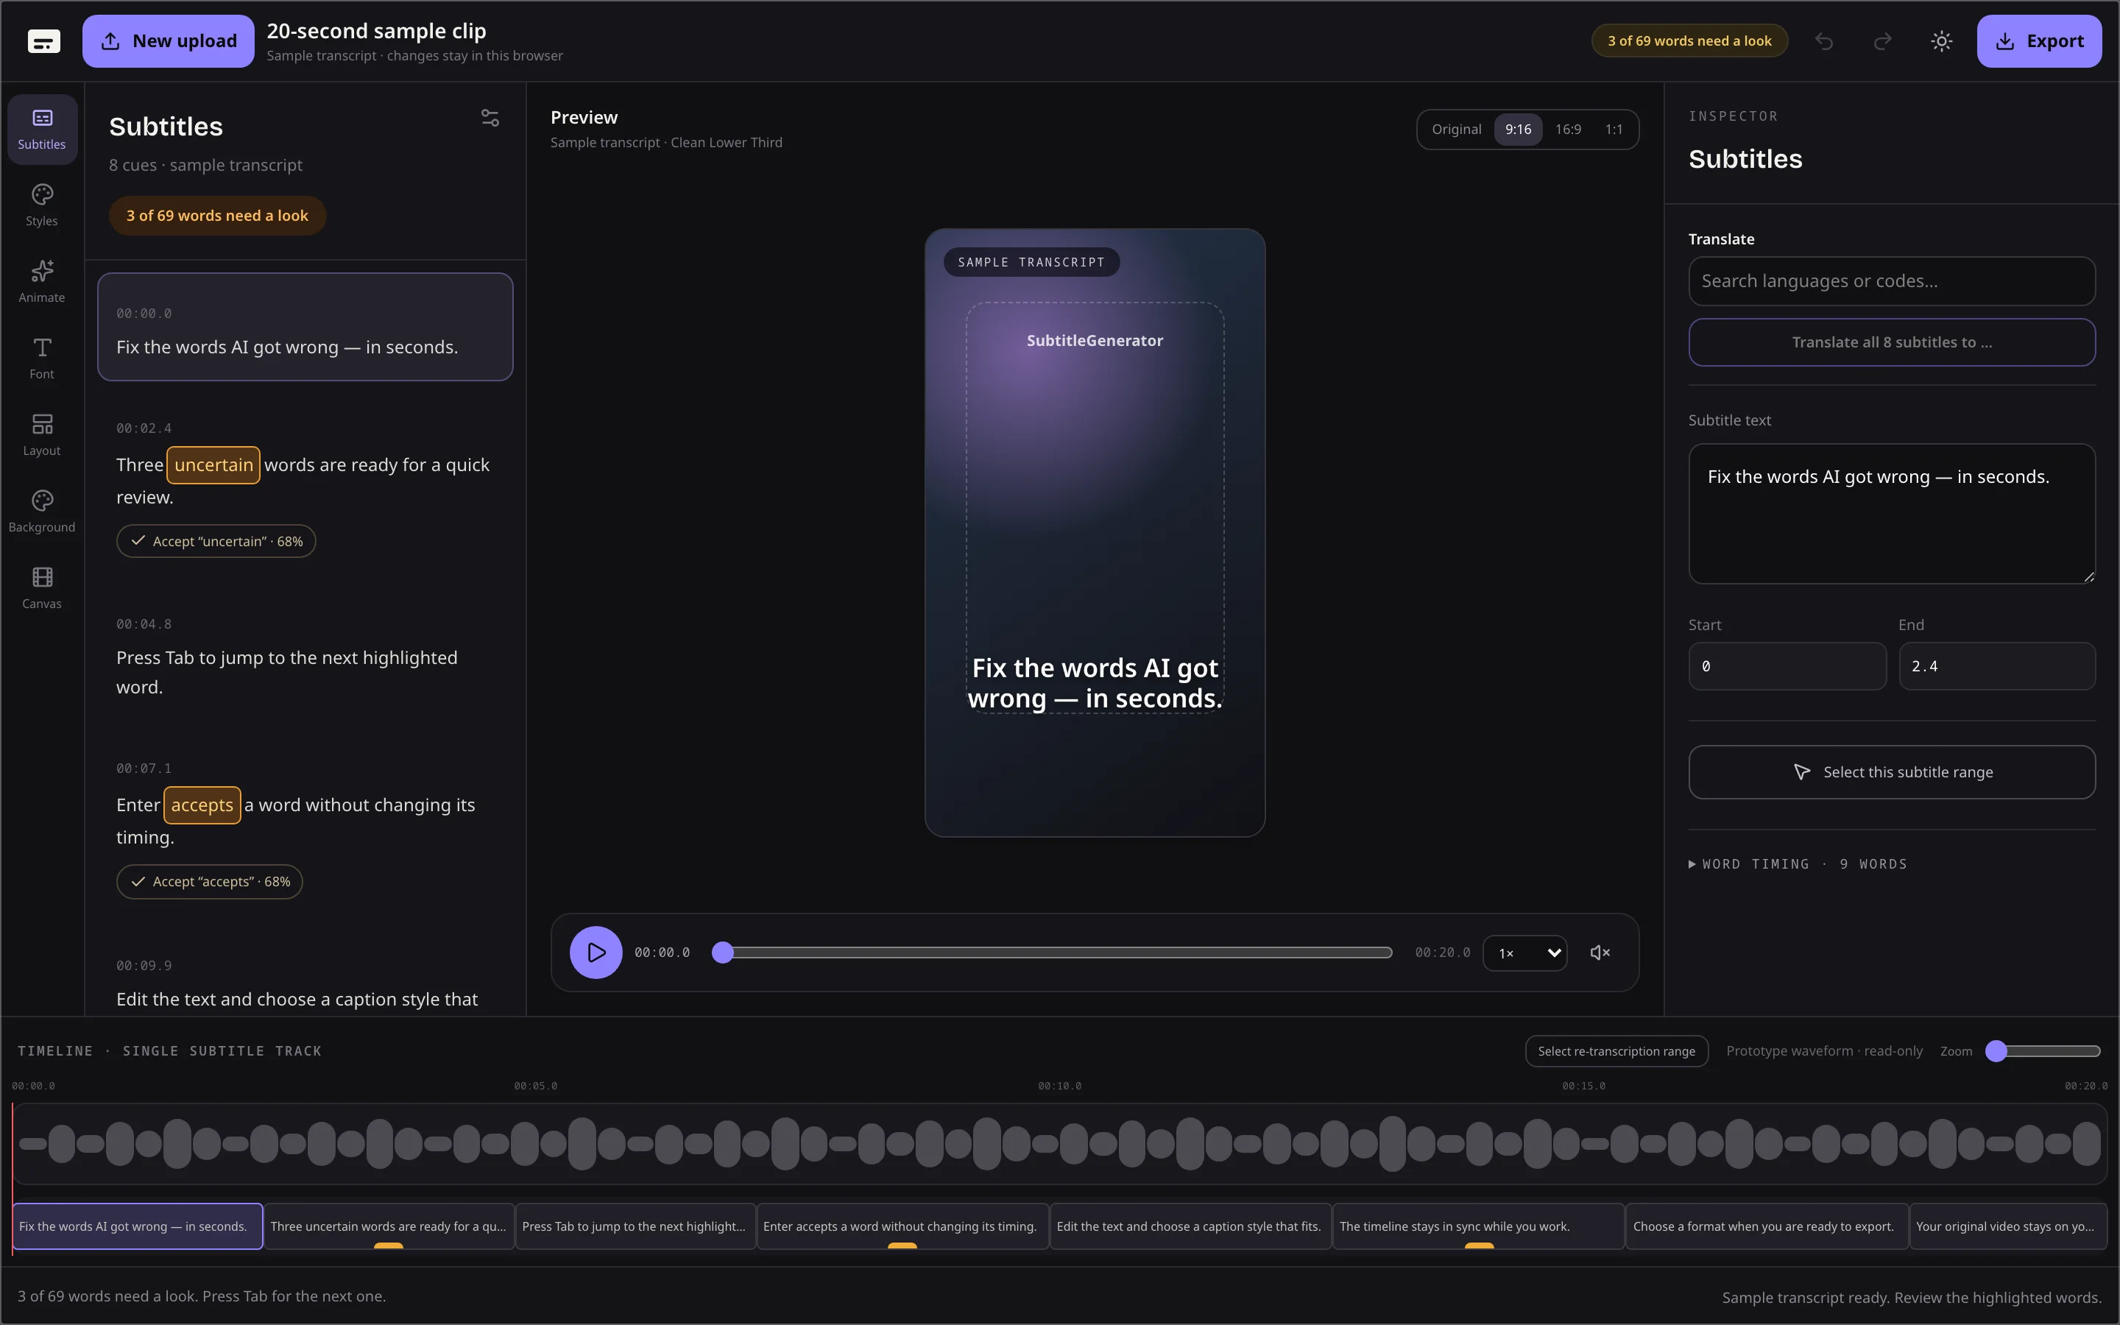Click timeline clip 'Enter accepts a word without changing'
The height and width of the screenshot is (1325, 2120).
(x=902, y=1227)
